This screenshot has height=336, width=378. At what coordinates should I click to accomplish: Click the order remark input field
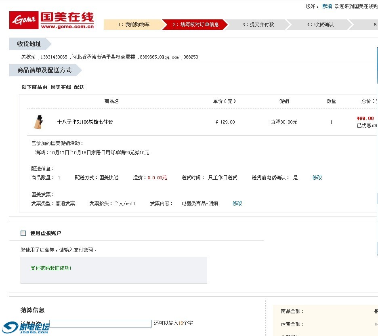point(100,324)
